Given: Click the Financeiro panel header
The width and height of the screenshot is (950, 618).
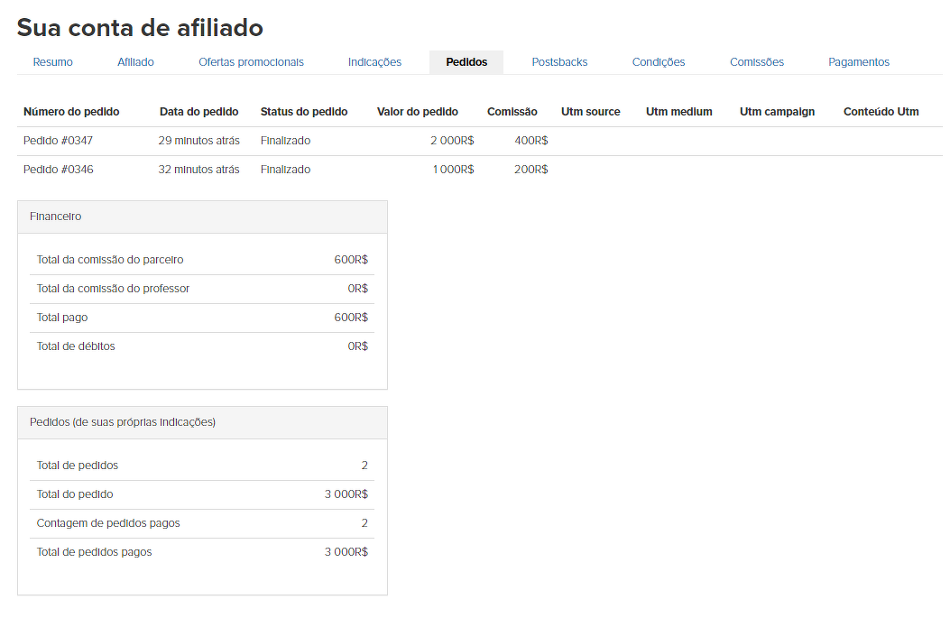Looking at the screenshot, I should pyautogui.click(x=202, y=217).
